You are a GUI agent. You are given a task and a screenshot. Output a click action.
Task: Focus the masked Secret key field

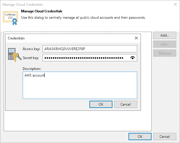coord(90,58)
